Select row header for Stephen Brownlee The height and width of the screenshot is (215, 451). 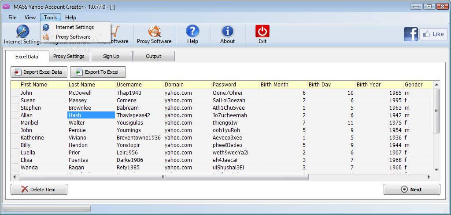(15, 108)
